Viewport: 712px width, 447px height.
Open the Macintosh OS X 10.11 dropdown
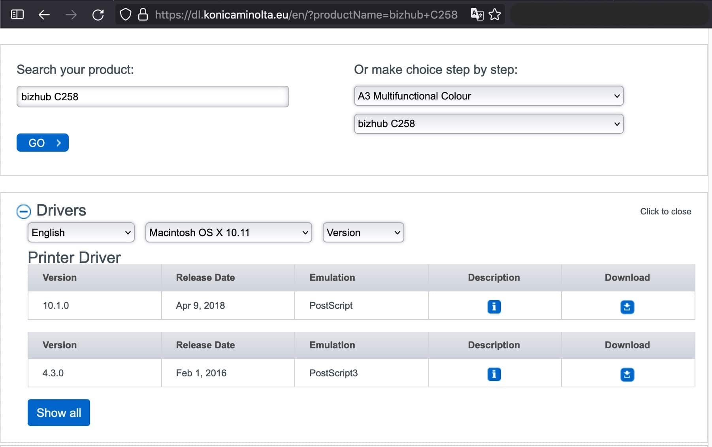click(228, 233)
